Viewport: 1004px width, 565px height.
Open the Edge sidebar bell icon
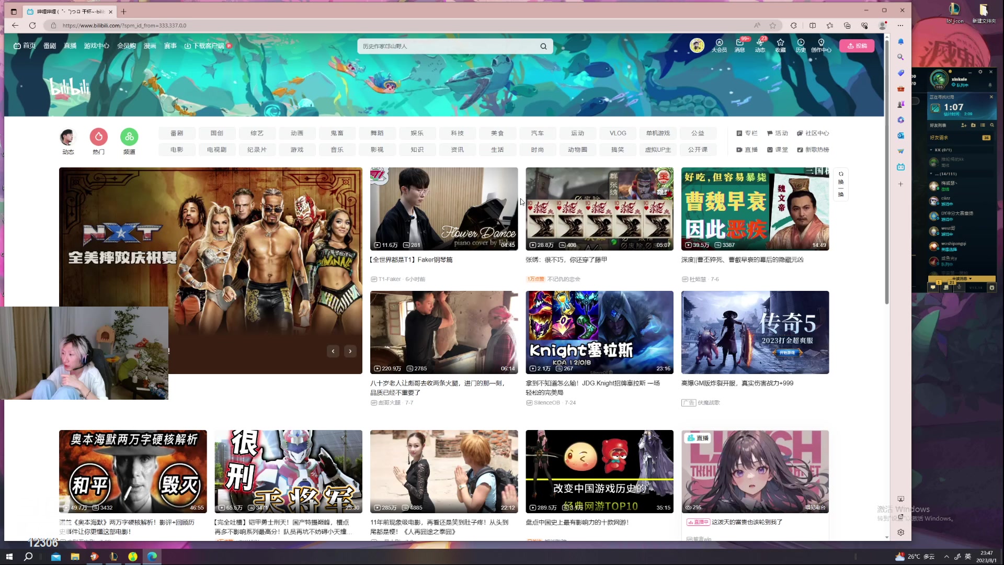tap(900, 41)
